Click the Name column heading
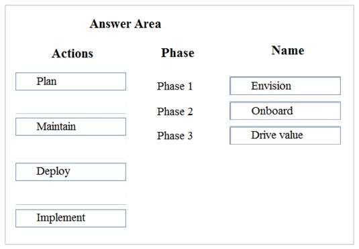 [x=288, y=50]
